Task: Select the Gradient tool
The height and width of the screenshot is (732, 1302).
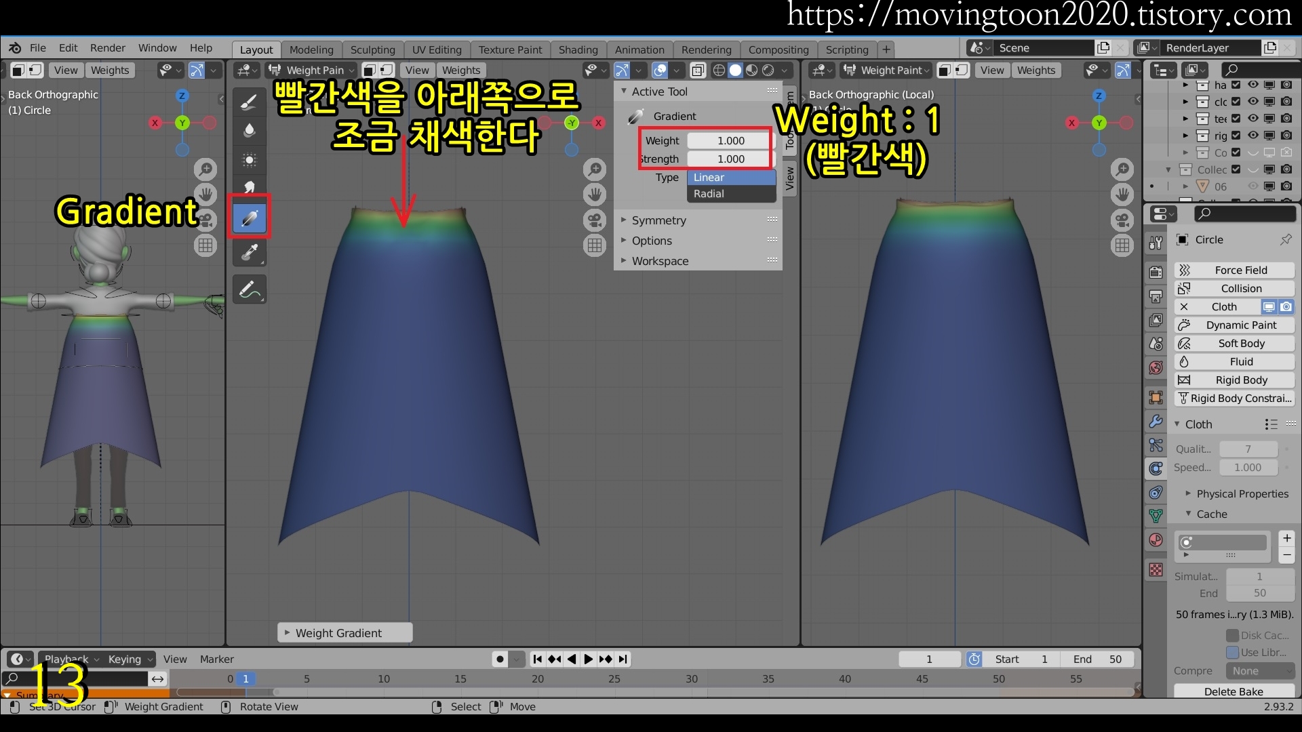Action: 249,218
